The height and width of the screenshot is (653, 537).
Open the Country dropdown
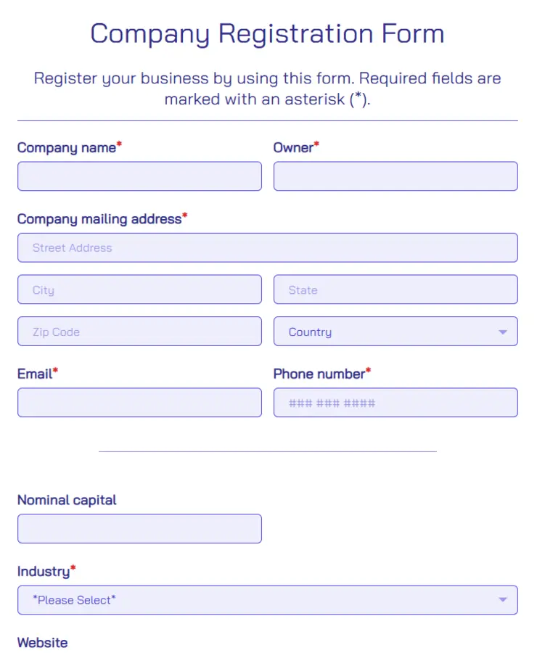point(395,332)
